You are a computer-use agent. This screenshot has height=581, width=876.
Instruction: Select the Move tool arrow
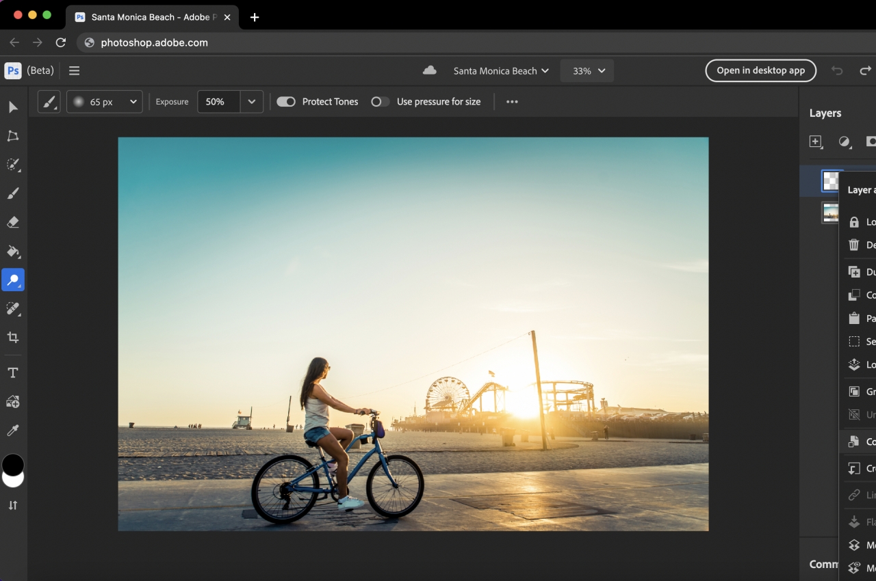13,107
